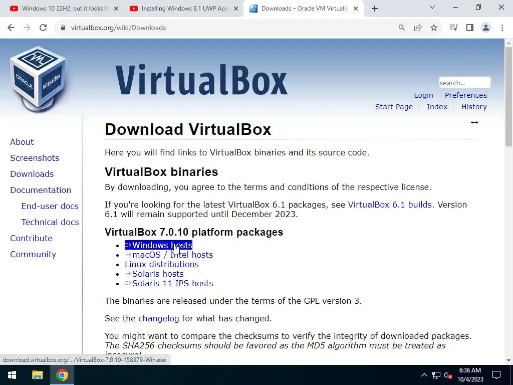Open File Explorer from the taskbar
Screen dimensions: 513x385
(x=37, y=375)
